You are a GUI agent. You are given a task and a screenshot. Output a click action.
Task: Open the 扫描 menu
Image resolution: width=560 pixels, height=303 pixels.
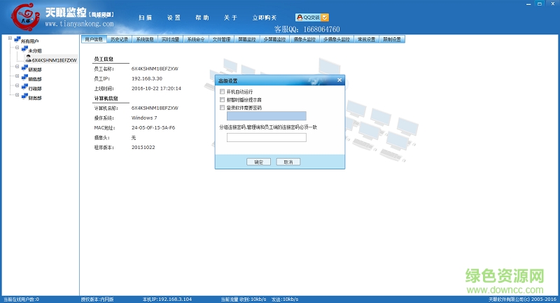[146, 17]
